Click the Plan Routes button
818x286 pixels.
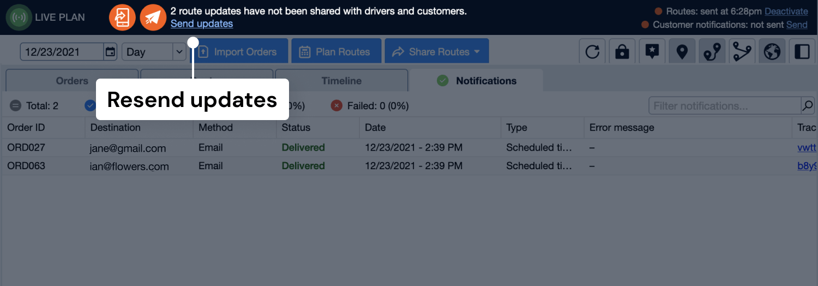click(x=336, y=52)
